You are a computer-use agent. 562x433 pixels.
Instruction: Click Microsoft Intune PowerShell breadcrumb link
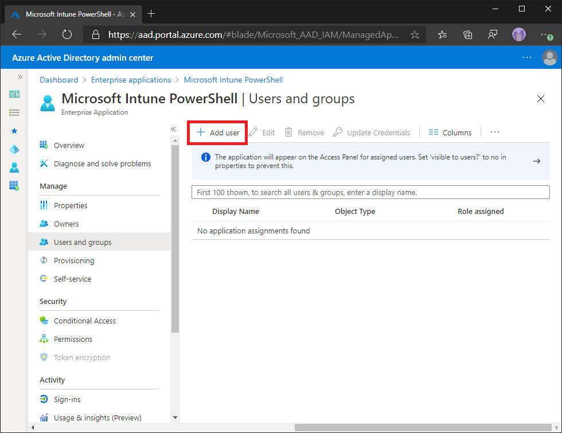(x=233, y=80)
